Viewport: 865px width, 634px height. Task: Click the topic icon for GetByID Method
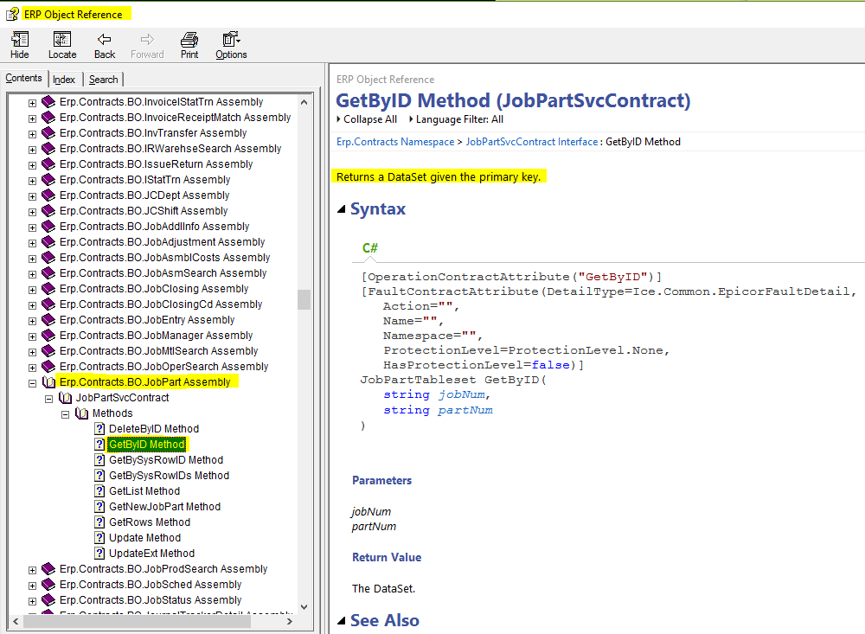tap(99, 445)
